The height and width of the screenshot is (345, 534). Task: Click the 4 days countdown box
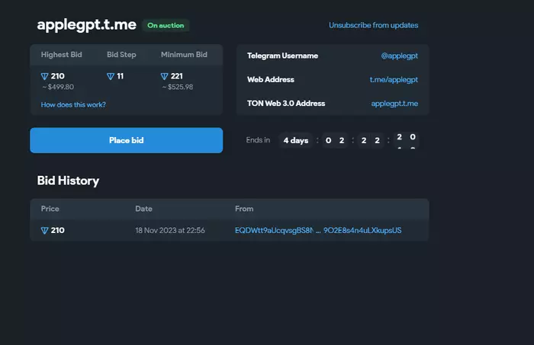(296, 140)
